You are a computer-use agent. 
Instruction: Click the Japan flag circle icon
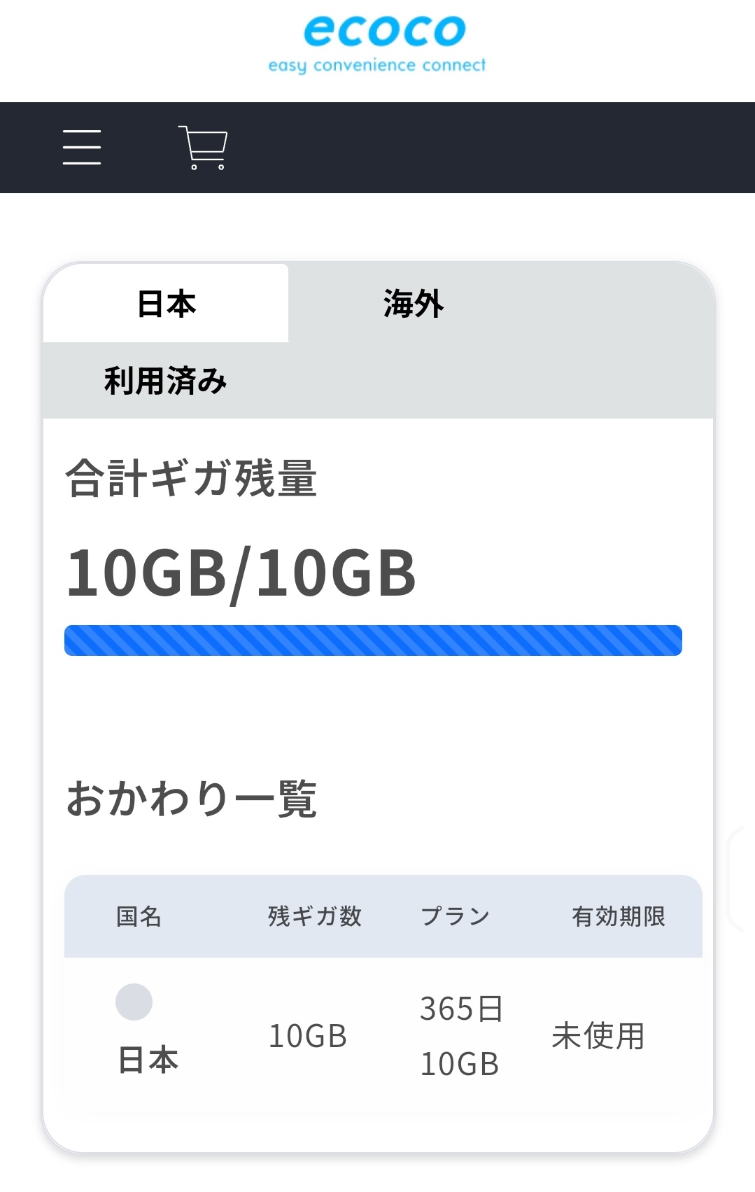coord(134,1002)
